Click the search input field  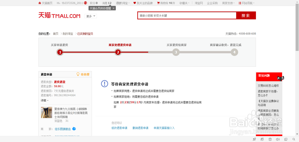tap(187, 16)
